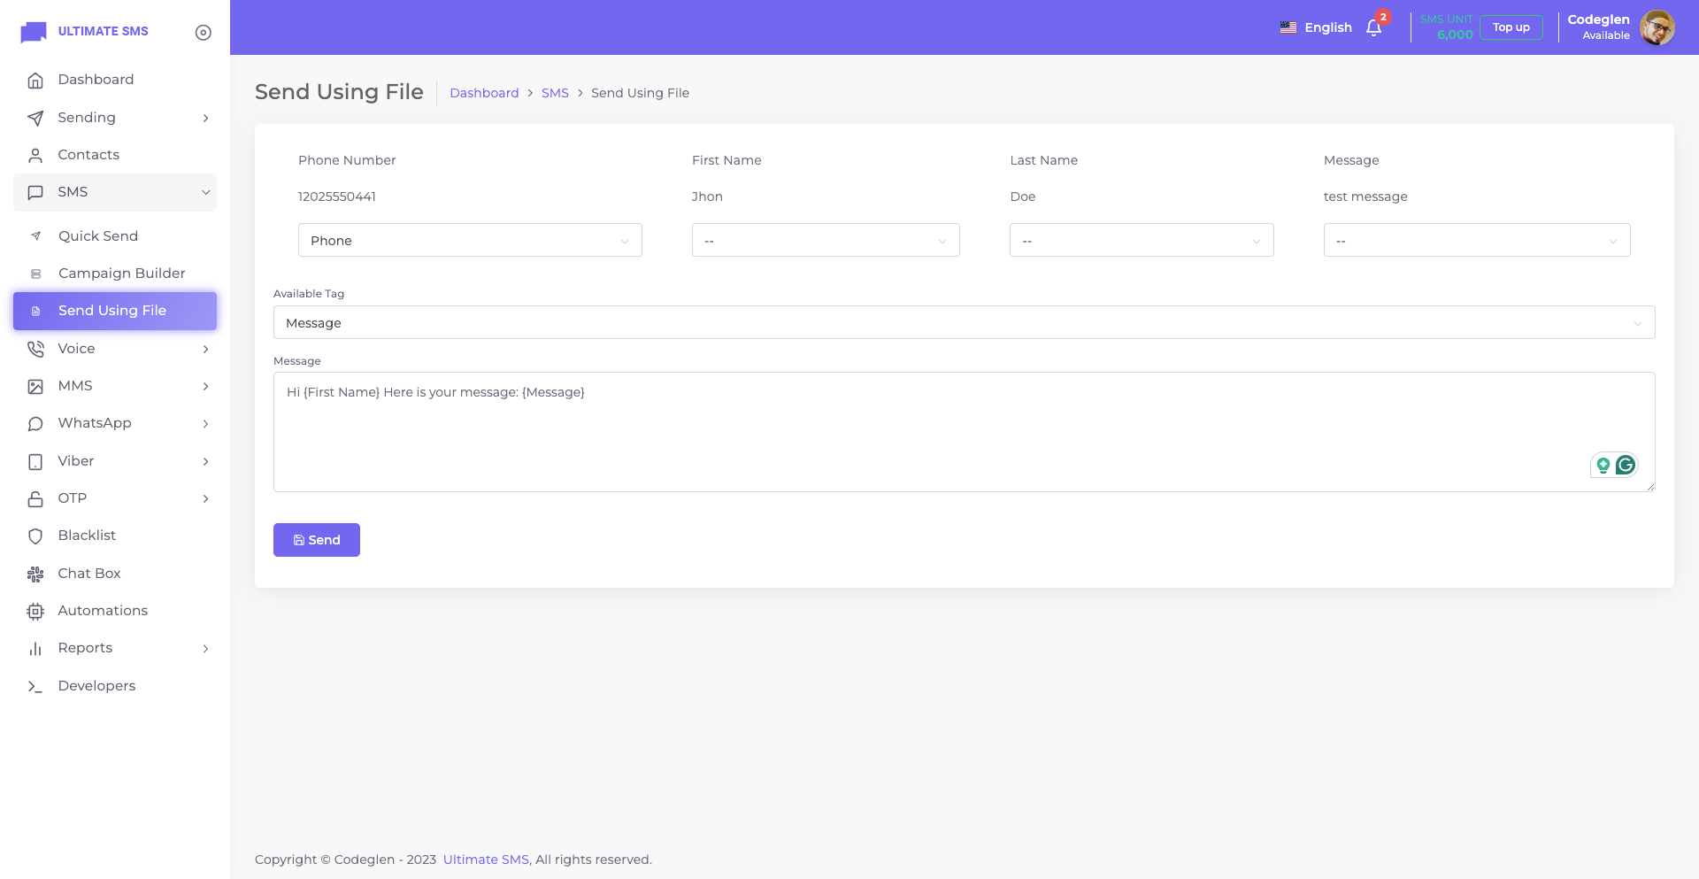
Task: Click the SMS chat bubble icon
Action: 35,193
